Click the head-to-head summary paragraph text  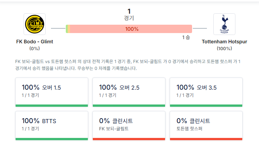[x=128, y=65]
